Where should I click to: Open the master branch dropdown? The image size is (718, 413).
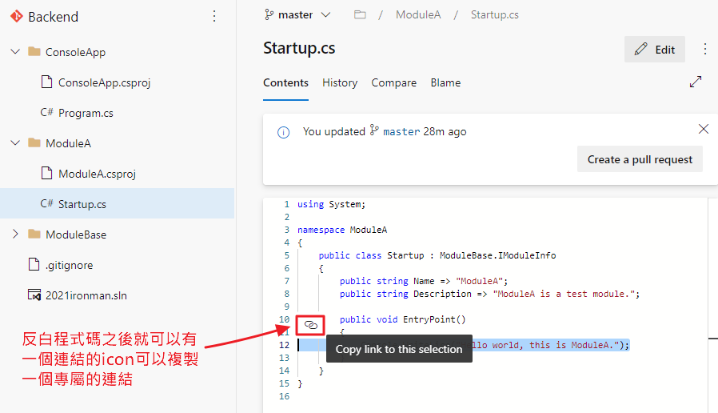[297, 14]
